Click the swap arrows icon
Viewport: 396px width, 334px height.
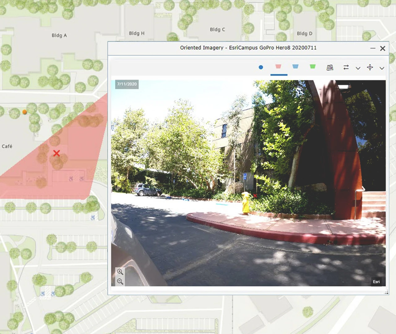point(346,67)
